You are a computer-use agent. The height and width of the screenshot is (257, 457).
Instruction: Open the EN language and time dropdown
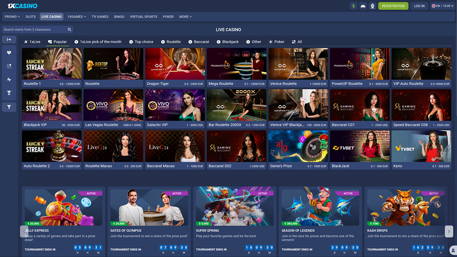pyautogui.click(x=442, y=6)
